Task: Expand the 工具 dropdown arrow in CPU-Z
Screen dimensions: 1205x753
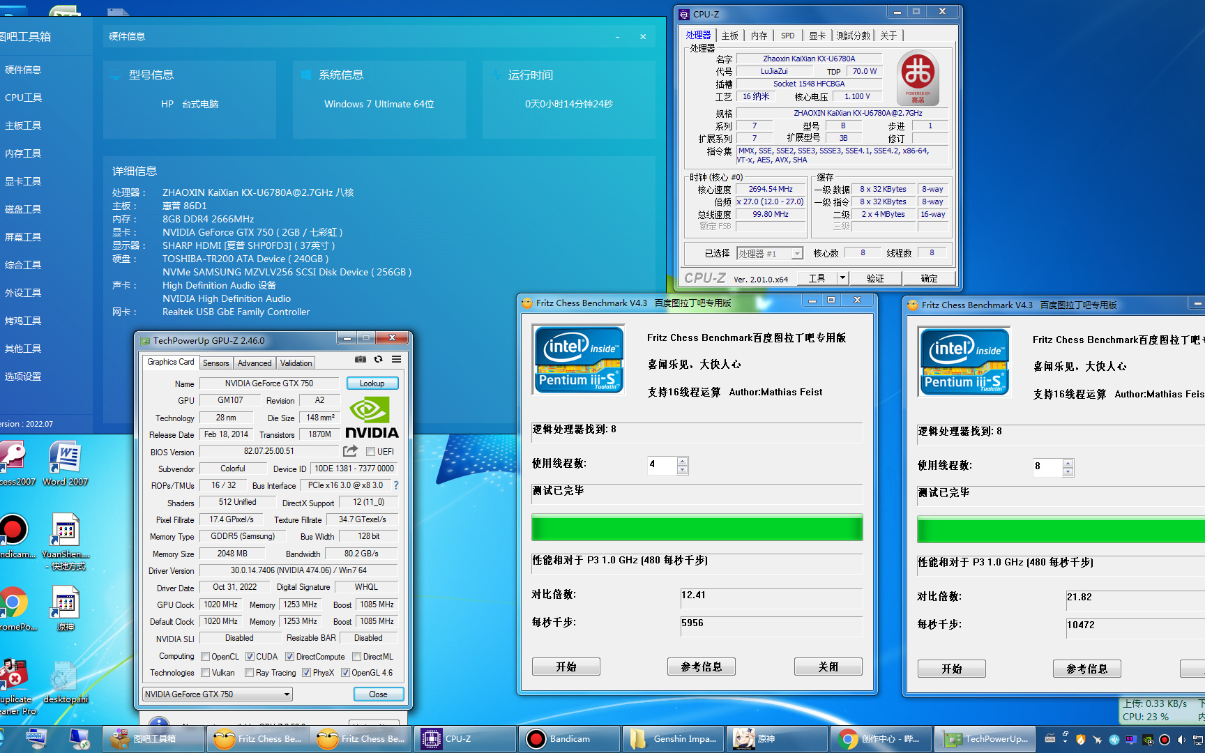Action: click(x=842, y=278)
